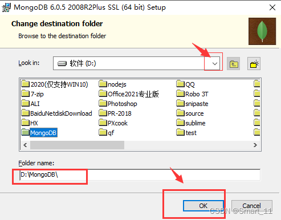Select the BaiduNetdiskDownload folder
Viewport: 281px width, 220px height.
(56, 113)
